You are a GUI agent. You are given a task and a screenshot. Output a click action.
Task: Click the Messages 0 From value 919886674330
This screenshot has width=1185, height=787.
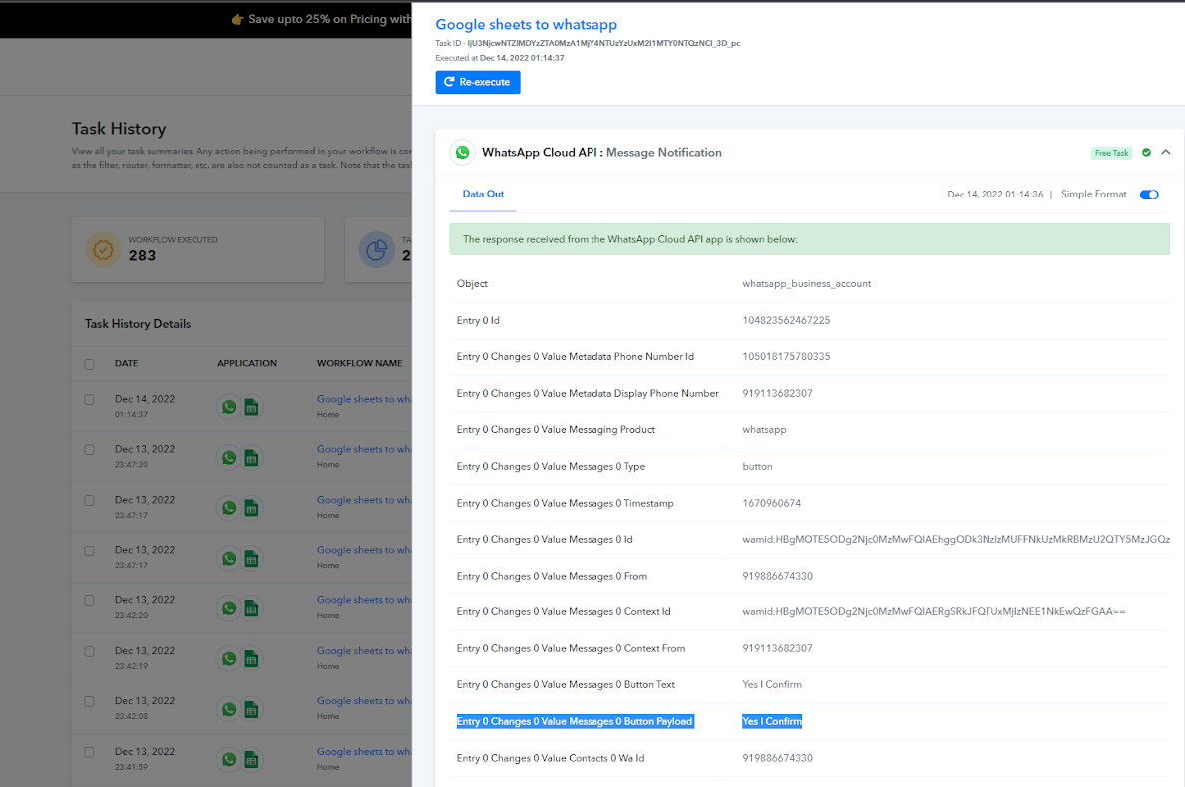778,577
